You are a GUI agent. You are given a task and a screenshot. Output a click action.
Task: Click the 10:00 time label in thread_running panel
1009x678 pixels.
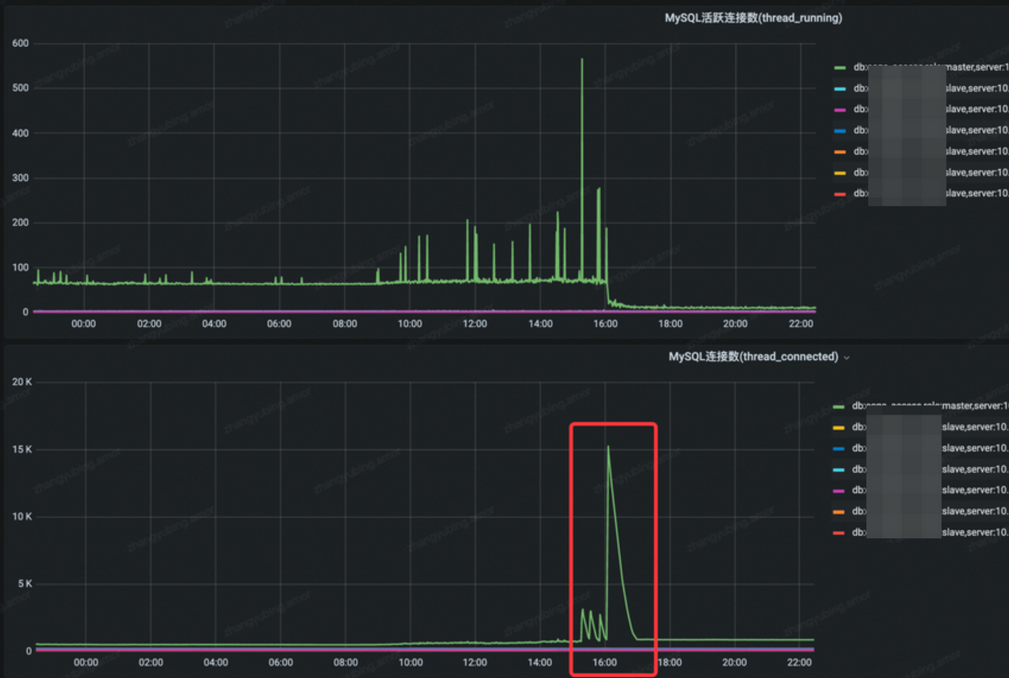tap(410, 324)
